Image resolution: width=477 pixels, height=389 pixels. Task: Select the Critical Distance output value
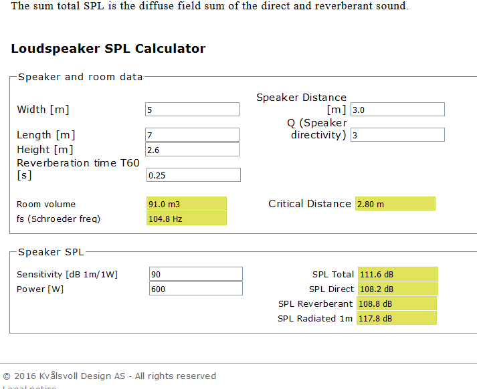point(395,204)
